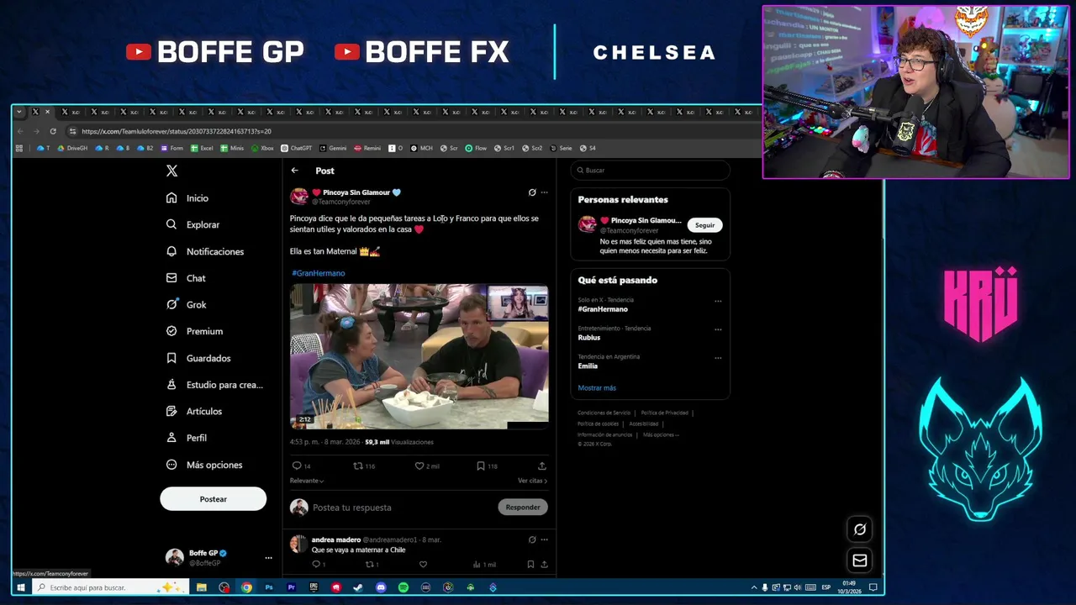This screenshot has width=1076, height=605.
Task: Expand Más opciones in the sidebar
Action: tap(204, 465)
